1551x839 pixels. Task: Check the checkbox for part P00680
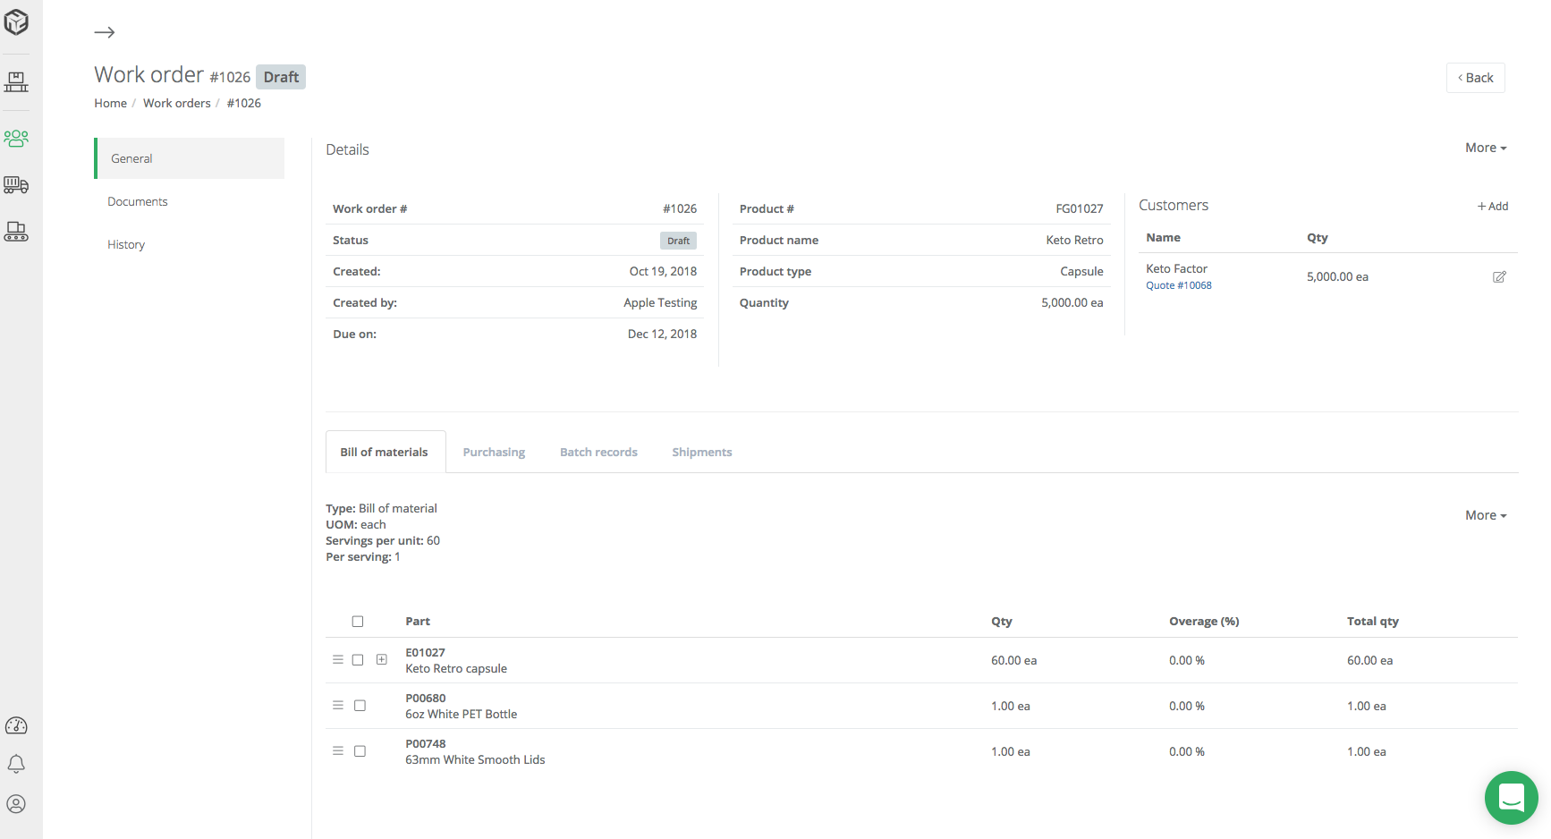pyautogui.click(x=360, y=705)
